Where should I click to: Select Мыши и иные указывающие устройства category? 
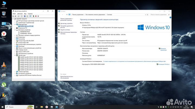point(30,48)
